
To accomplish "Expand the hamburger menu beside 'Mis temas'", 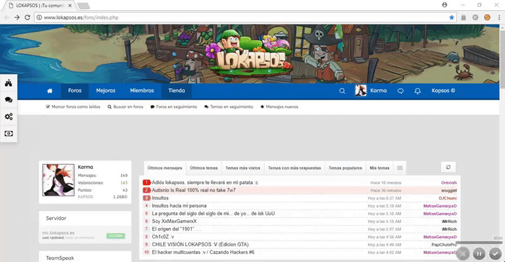I will 400,168.
